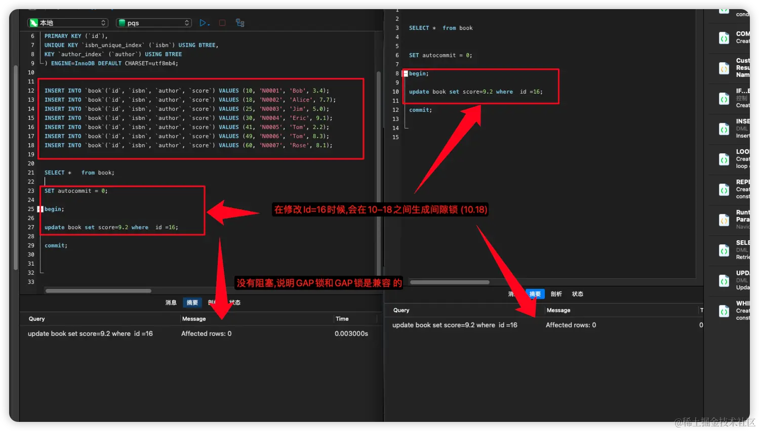Select the IF...E snippet icon in sidebar
The image size is (759, 431).
coord(724,99)
